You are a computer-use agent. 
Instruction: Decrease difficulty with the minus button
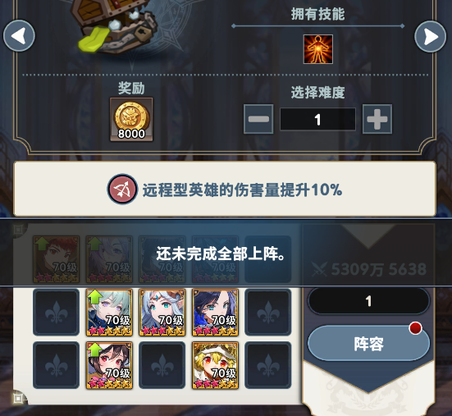click(258, 119)
